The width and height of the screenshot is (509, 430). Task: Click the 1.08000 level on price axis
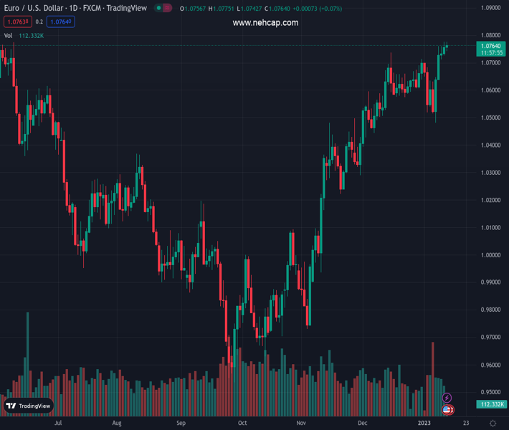[x=490, y=35]
